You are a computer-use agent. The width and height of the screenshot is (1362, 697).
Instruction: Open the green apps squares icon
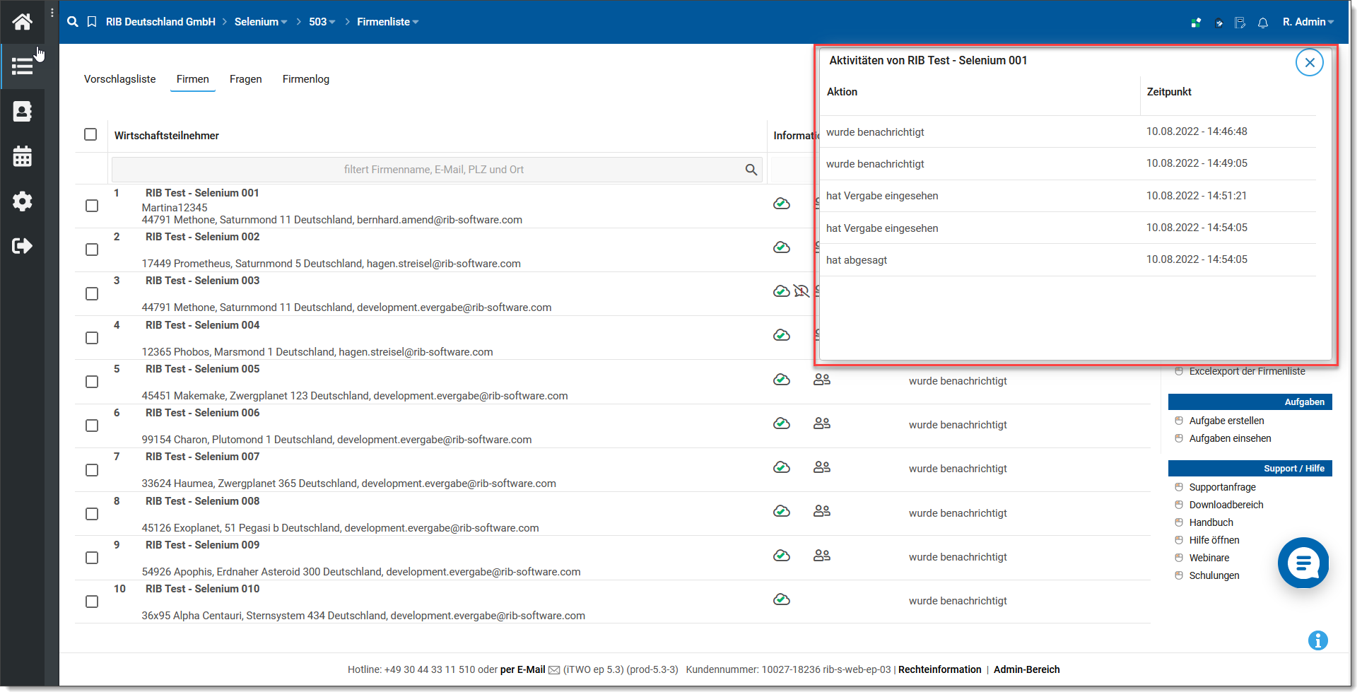click(x=1196, y=23)
